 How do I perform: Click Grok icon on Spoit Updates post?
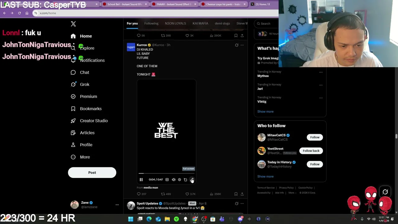click(236, 203)
